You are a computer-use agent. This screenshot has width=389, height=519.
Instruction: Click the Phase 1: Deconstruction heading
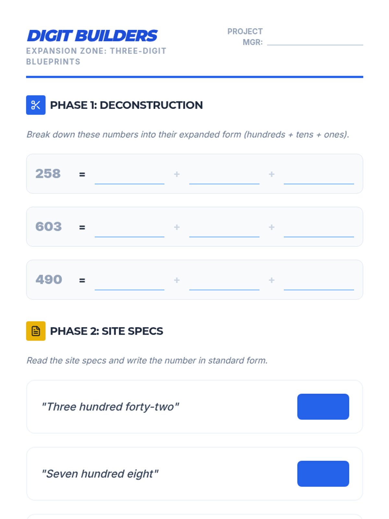click(x=126, y=105)
